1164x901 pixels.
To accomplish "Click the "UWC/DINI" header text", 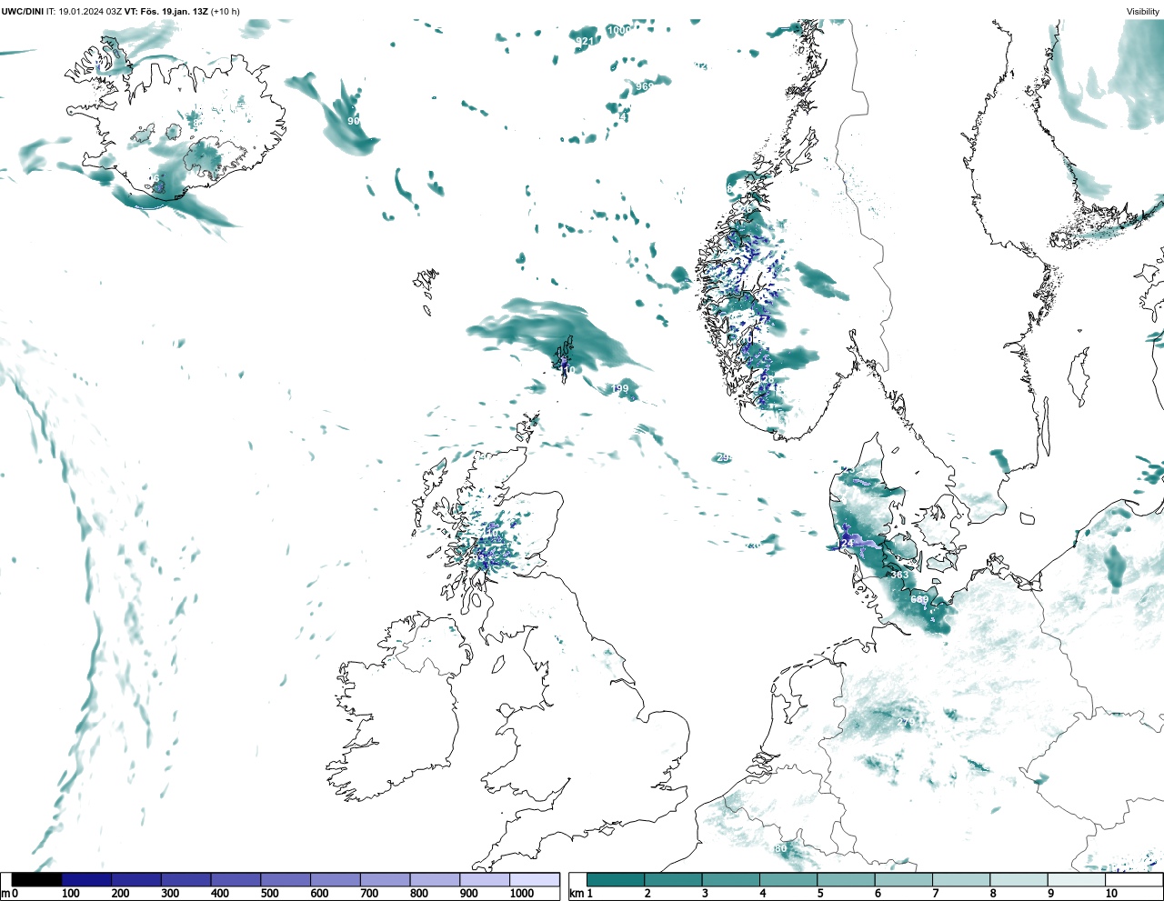I will [23, 12].
